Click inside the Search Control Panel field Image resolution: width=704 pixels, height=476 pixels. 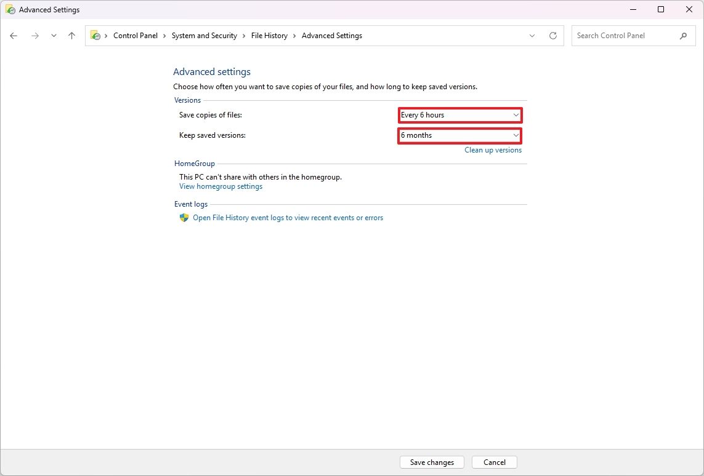[x=622, y=36]
